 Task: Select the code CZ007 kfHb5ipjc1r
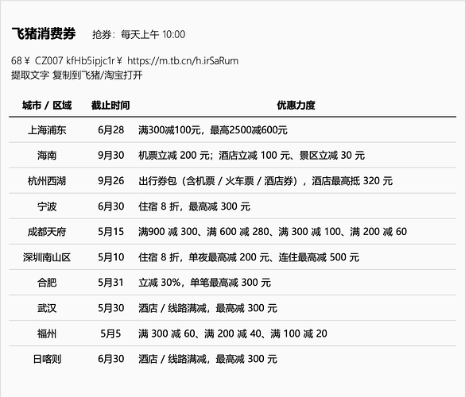(75, 60)
